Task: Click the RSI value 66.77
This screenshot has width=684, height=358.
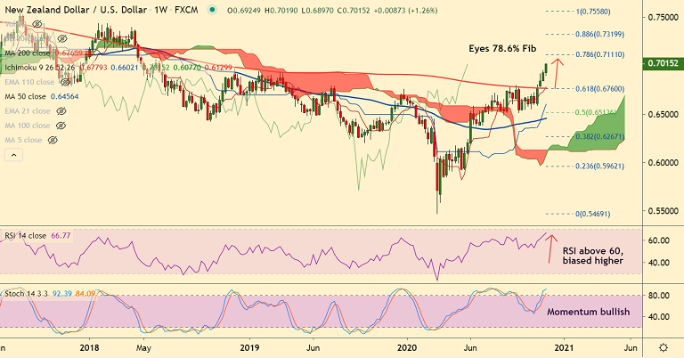Action: 61,235
